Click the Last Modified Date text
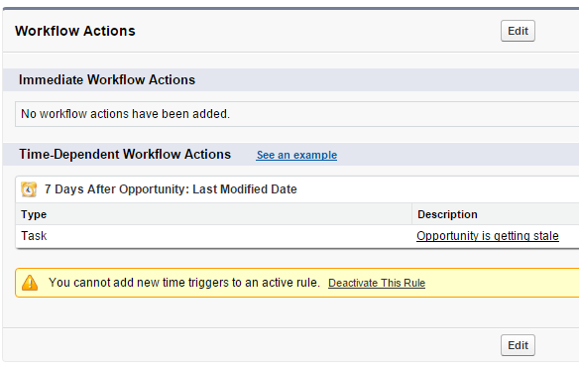This screenshot has height=368, width=579. (x=245, y=189)
